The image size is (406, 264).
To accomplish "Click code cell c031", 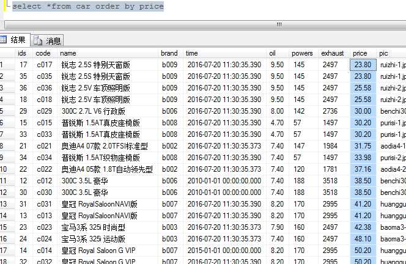I will (x=44, y=204).
